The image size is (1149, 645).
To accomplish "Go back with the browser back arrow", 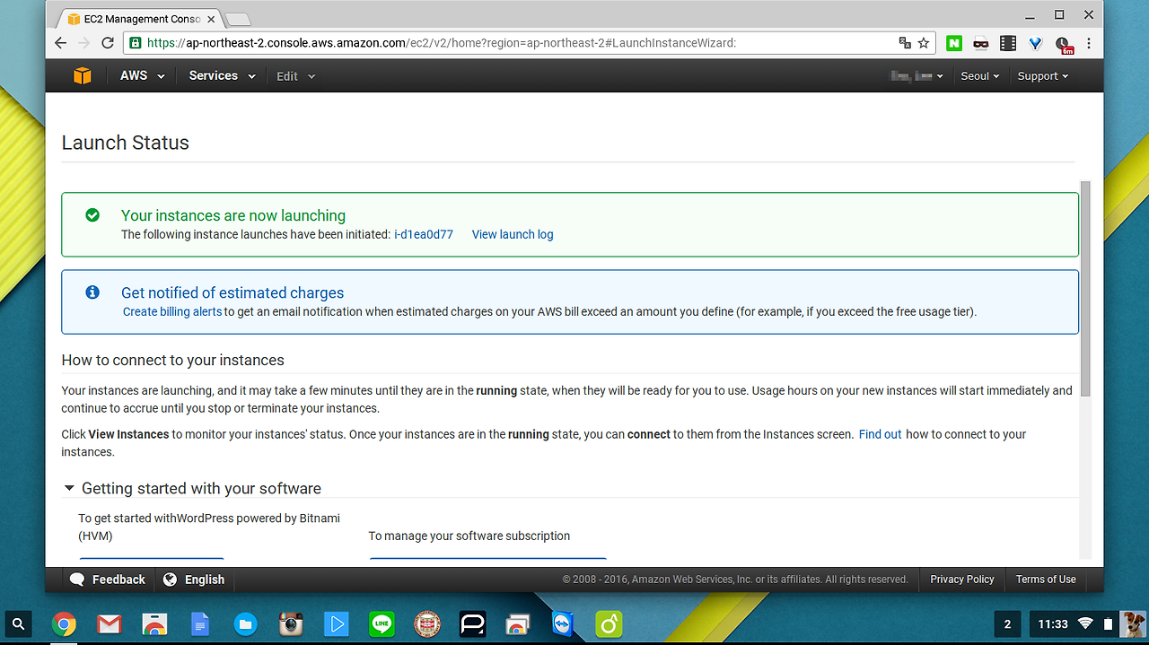I will click(61, 43).
